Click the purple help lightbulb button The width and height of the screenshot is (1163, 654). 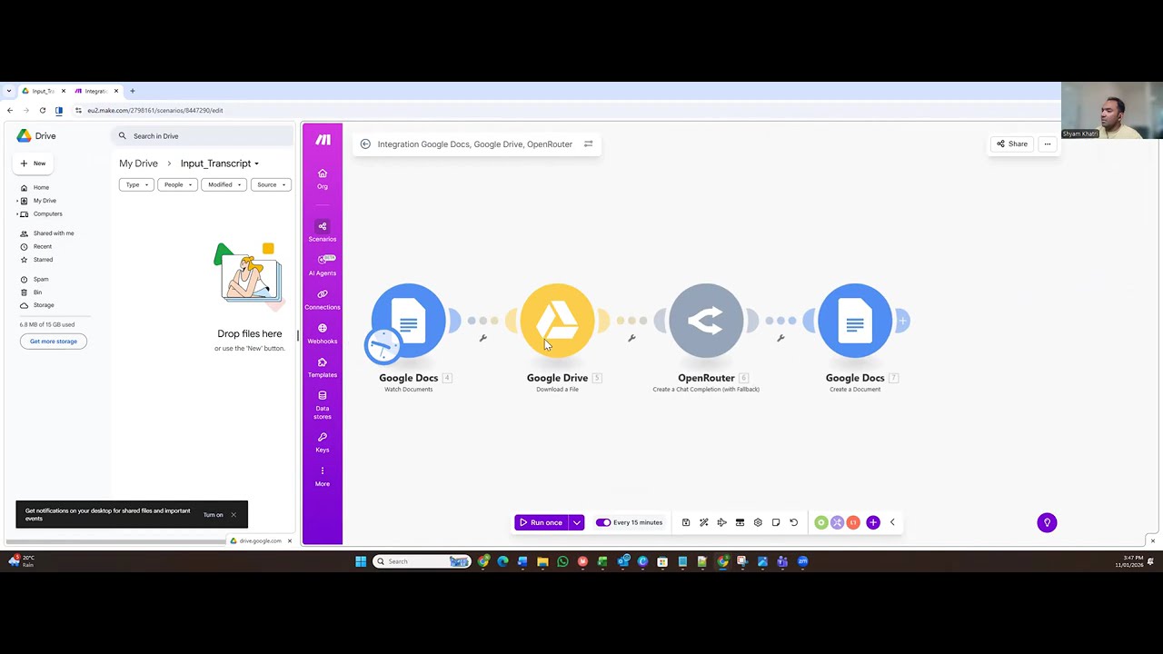1047,522
